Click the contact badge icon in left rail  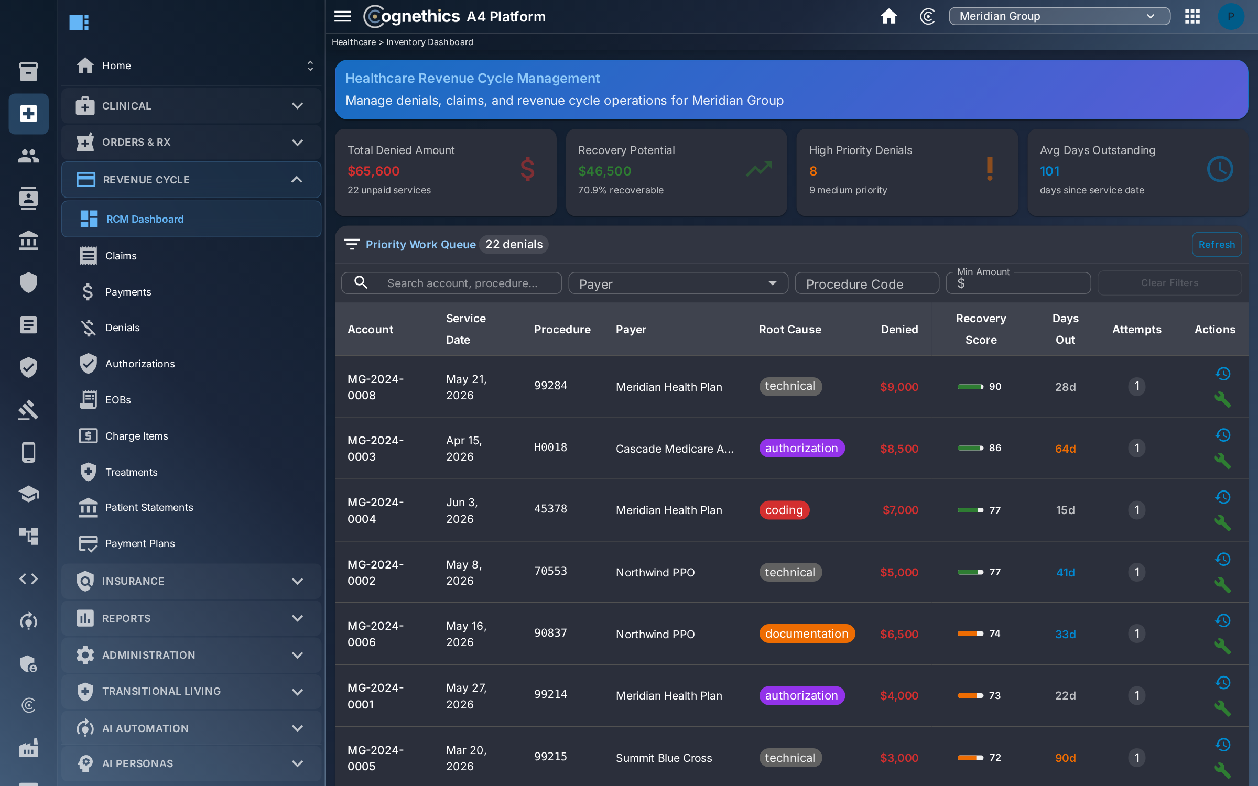tap(28, 198)
